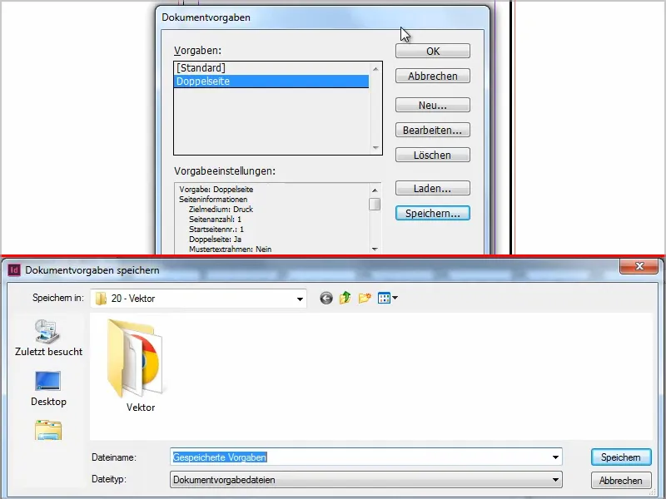Click the up arrow of the Vorgaben list scrollbar

pos(375,68)
